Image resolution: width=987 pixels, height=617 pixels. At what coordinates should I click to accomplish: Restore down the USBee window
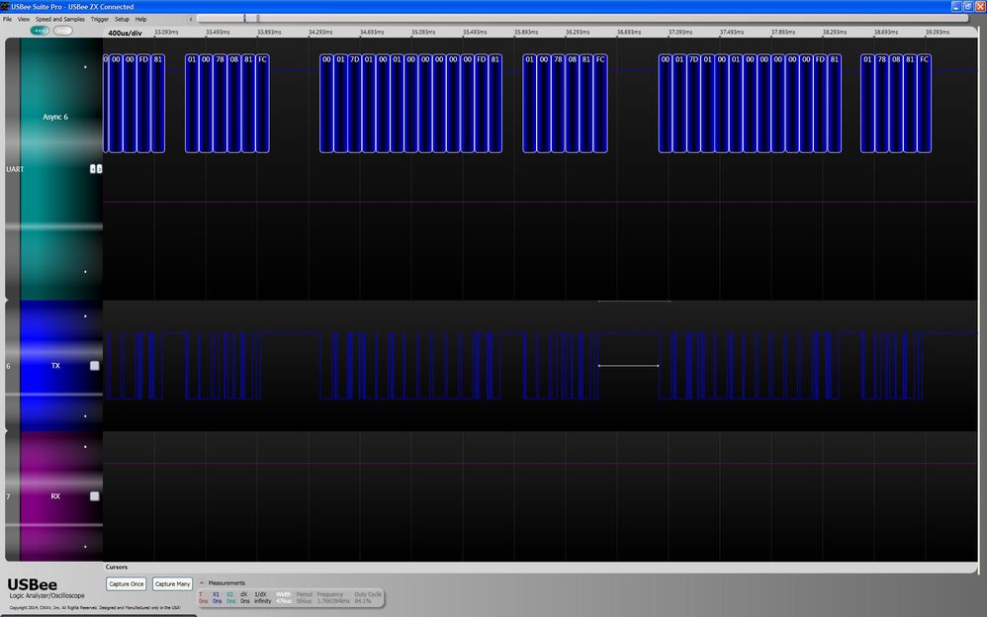pyautogui.click(x=968, y=6)
